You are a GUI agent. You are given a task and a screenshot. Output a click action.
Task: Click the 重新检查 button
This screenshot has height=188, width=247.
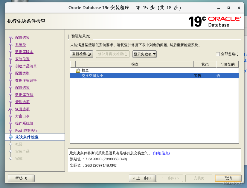pos(81,54)
